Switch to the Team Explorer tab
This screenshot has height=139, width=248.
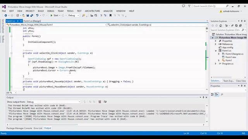[228, 81]
